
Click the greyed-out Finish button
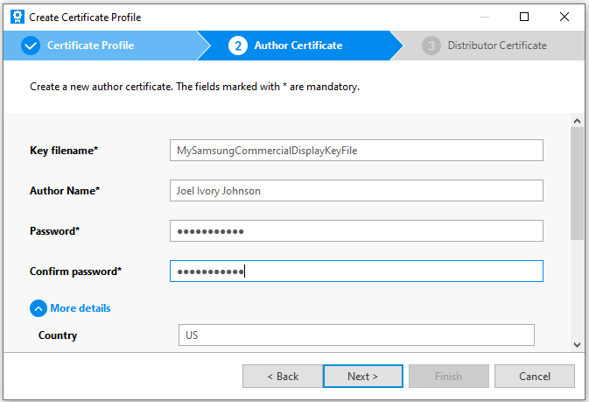448,377
